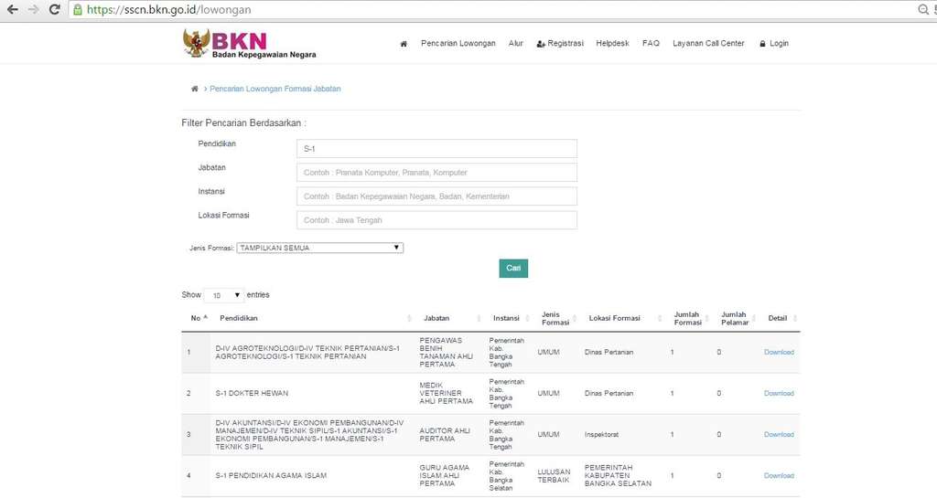
Task: Click the breadcrumb home icon
Action: [x=194, y=89]
